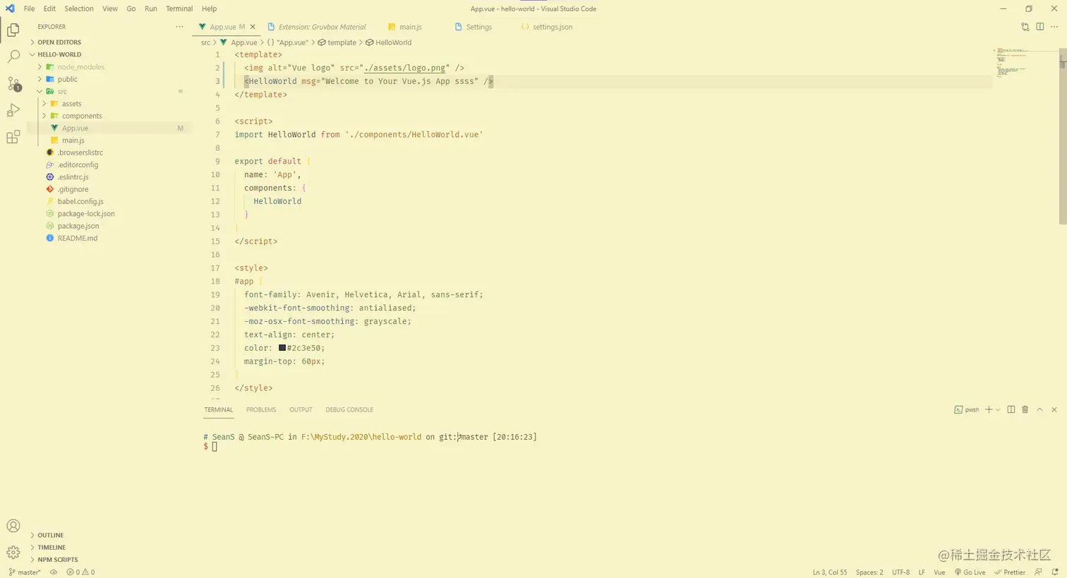Open editor More Actions ellipsis menu
Viewport: 1067px width, 578px height.
1054,27
